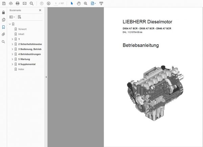The width and height of the screenshot is (203, 147).
Task: Click the diesel engine illustration
Action: coord(156,93)
